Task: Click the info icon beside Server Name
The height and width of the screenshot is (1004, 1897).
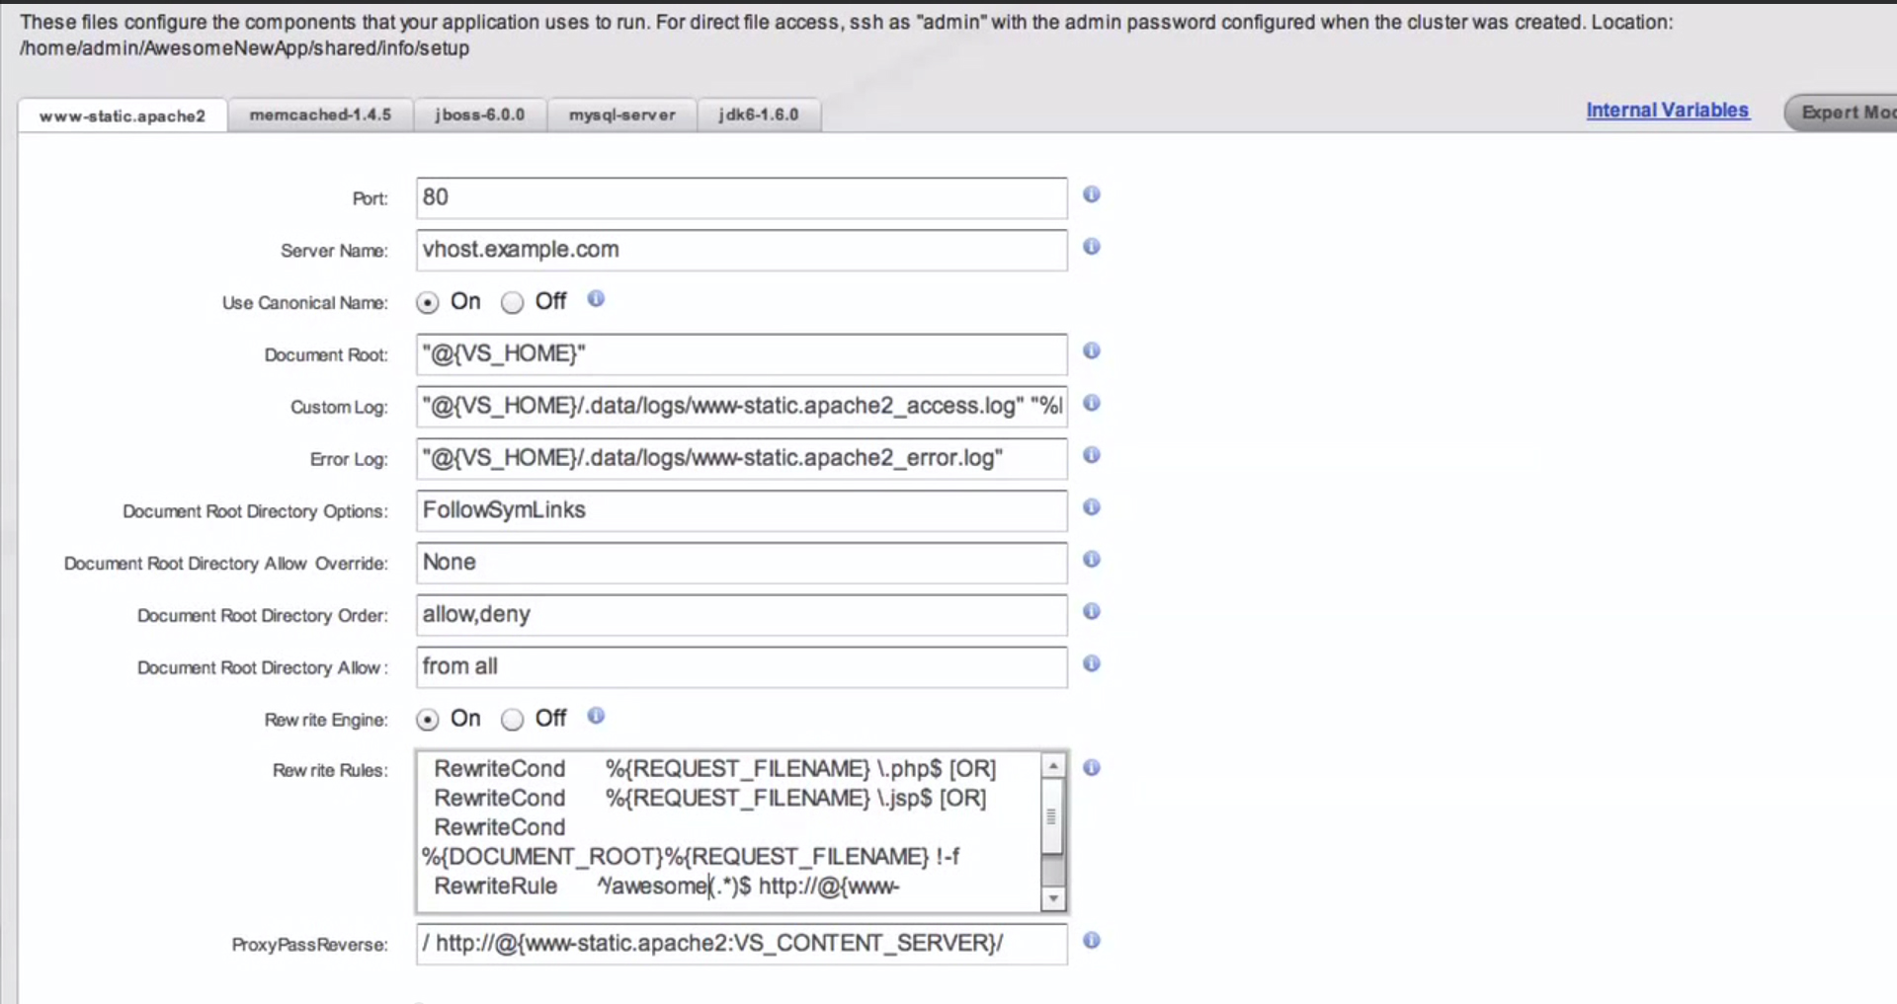Action: 1091,247
